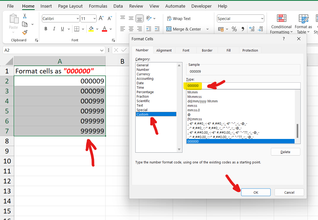The height and width of the screenshot is (220, 318).
Task: Click the Cut scissors icon
Action: point(25,16)
